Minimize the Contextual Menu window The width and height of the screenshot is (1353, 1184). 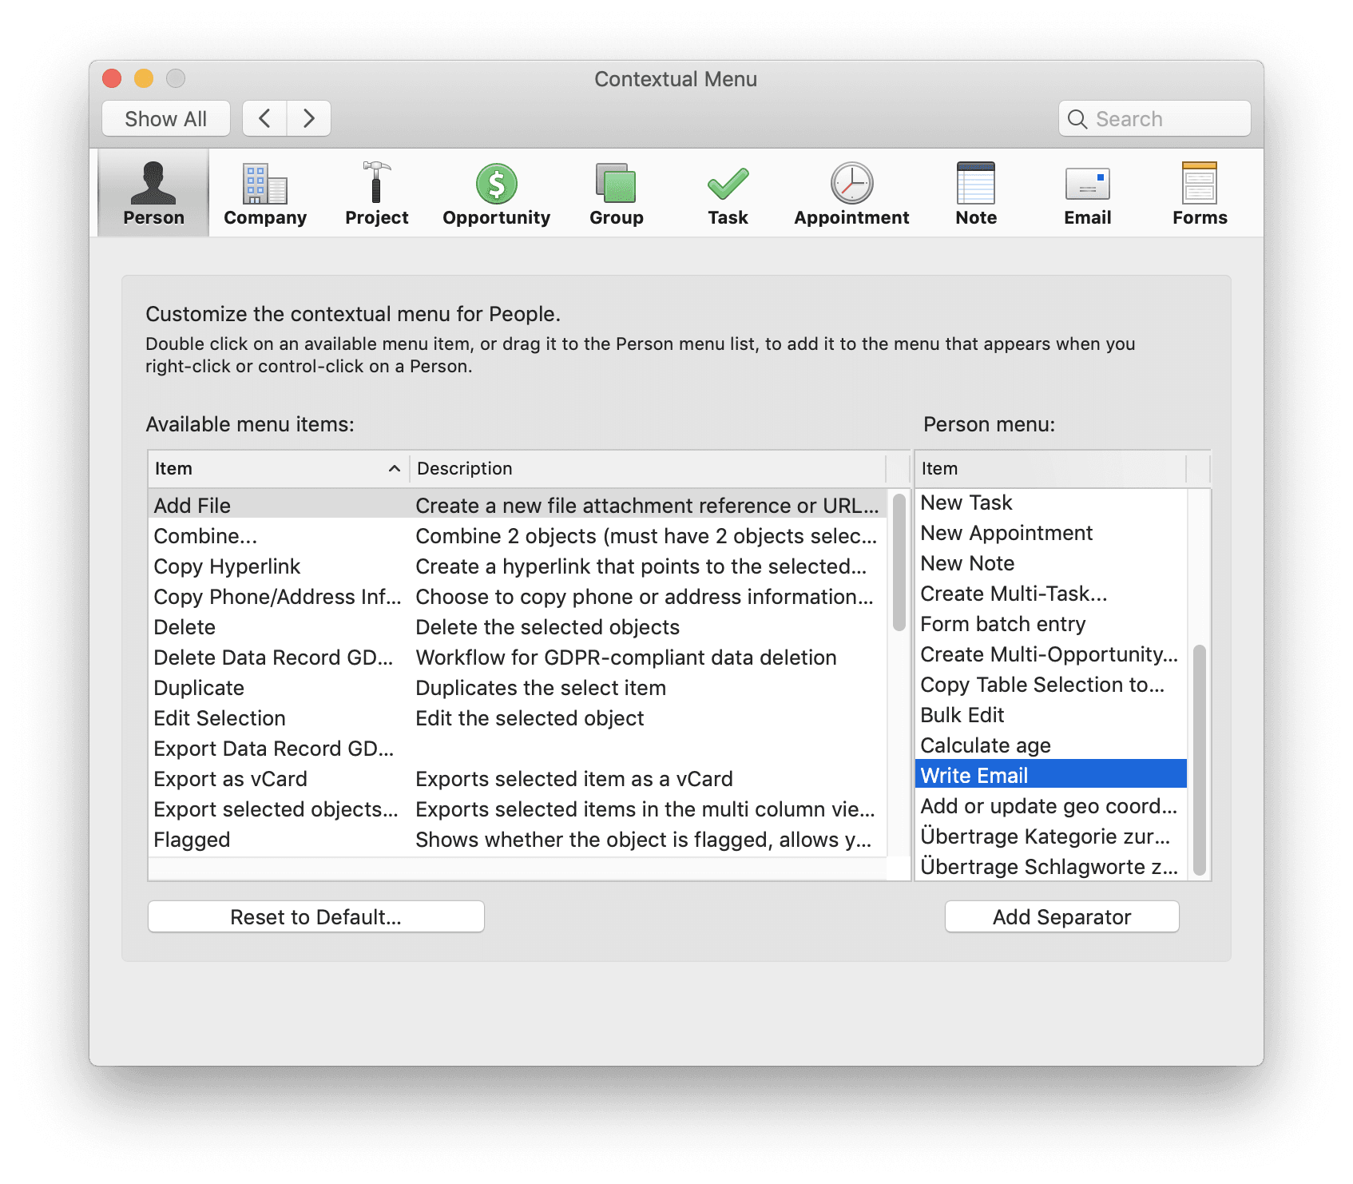click(144, 78)
